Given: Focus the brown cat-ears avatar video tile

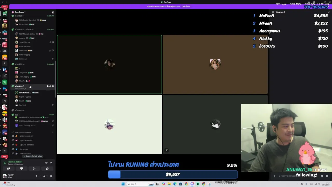Looking at the screenshot, I should tap(215, 64).
